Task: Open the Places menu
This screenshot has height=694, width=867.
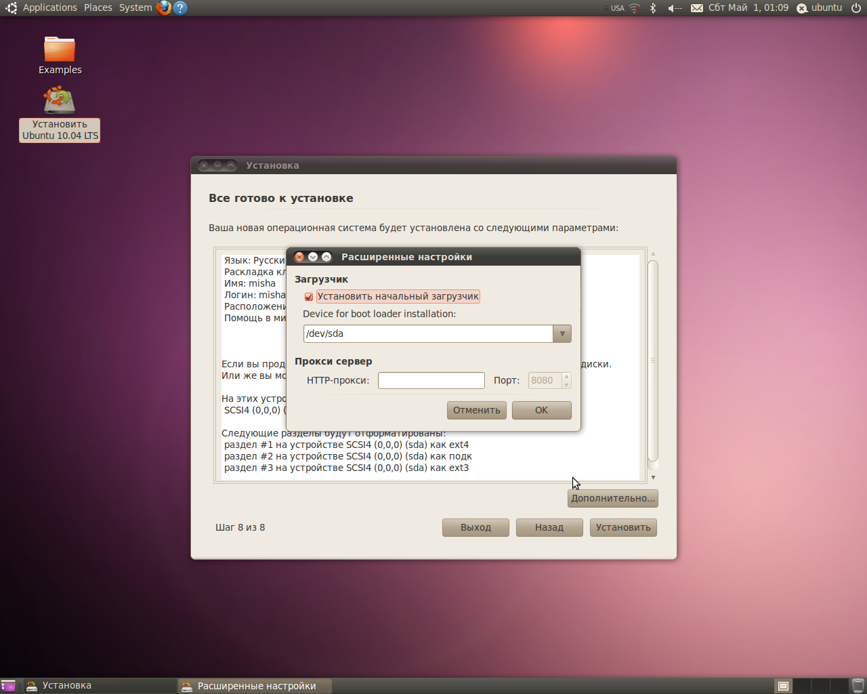Action: pyautogui.click(x=98, y=7)
